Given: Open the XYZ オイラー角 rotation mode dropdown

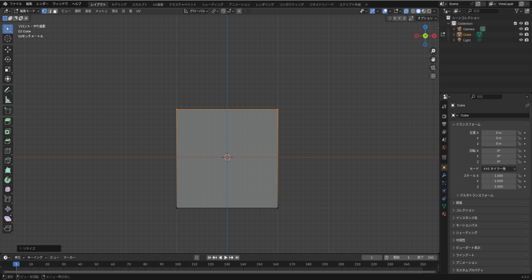Looking at the screenshot, I should click(499, 169).
